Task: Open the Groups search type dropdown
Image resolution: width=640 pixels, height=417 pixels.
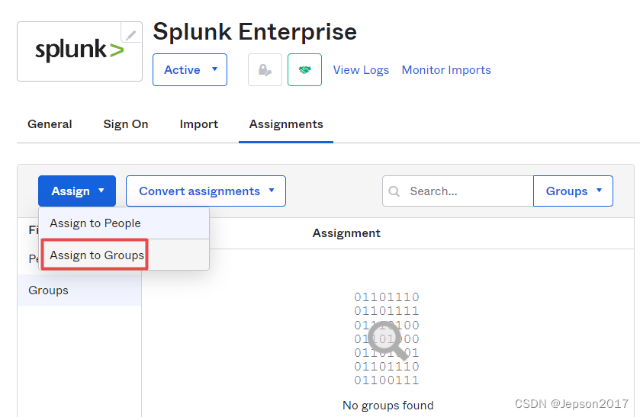Action: [x=573, y=191]
